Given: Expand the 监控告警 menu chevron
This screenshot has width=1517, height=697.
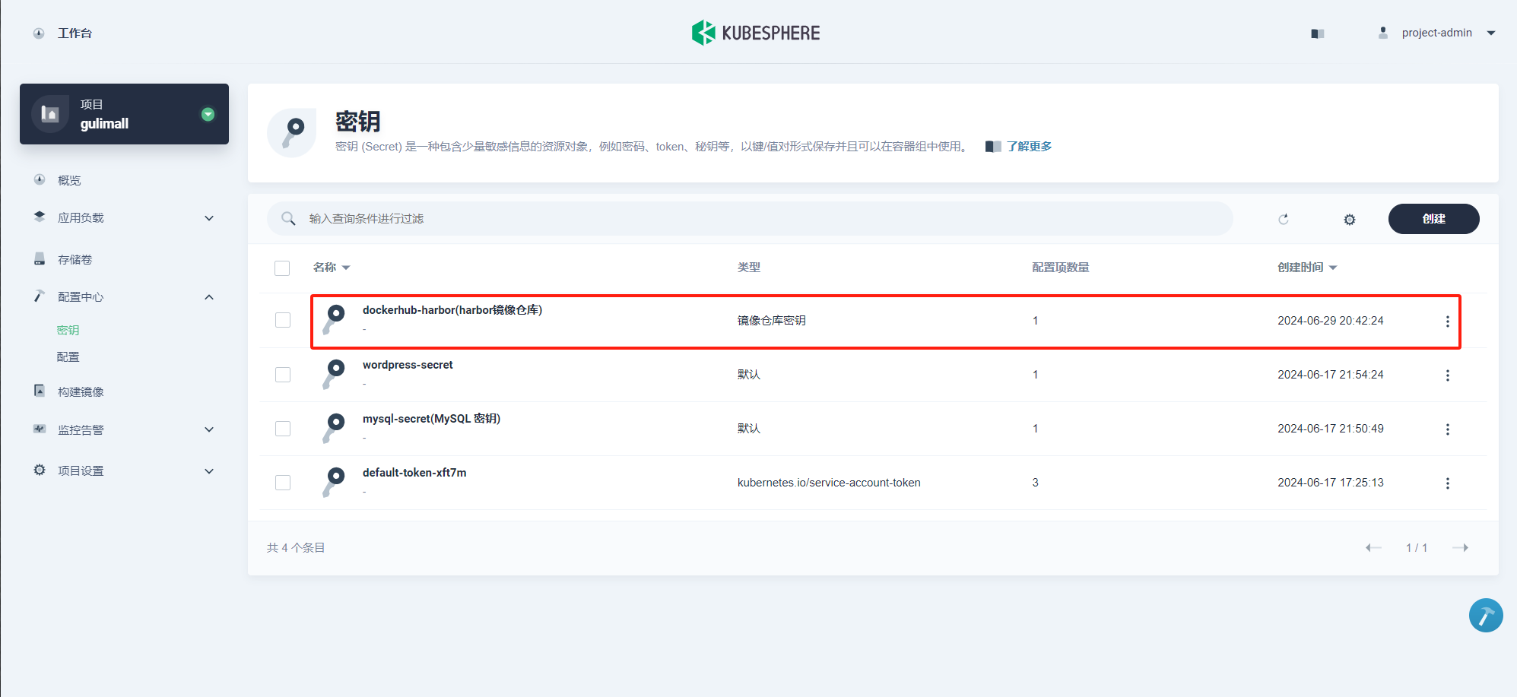Looking at the screenshot, I should (209, 429).
